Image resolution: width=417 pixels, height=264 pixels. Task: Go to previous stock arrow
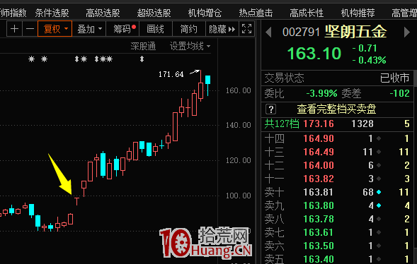click(x=268, y=32)
